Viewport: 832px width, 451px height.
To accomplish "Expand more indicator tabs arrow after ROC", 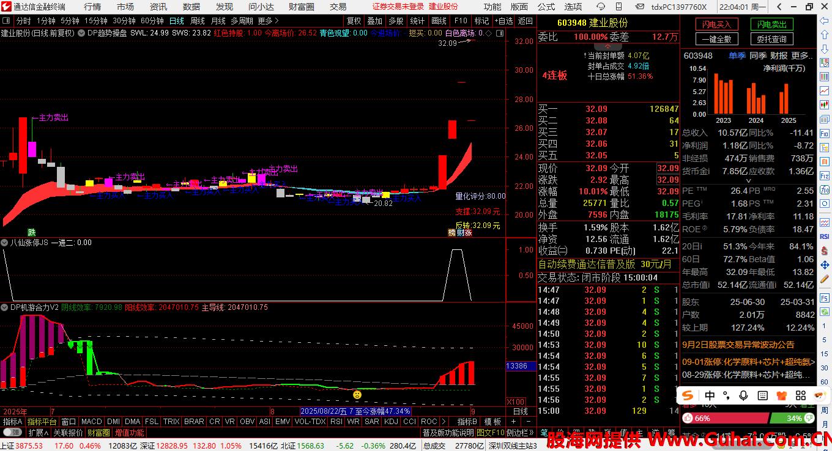I will point(444,422).
